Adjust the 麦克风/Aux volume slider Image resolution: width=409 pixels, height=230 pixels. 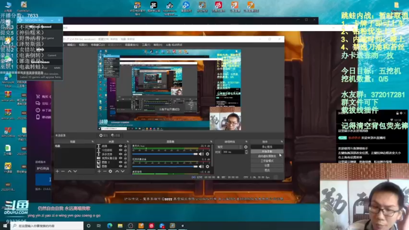pos(165,154)
